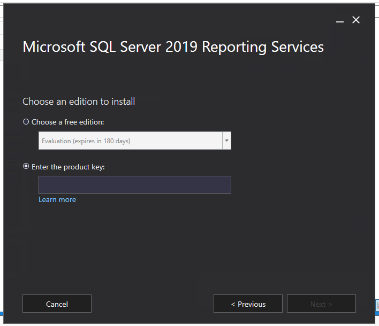Expand the edition dropdown arrow
The image size is (379, 326).
coord(227,141)
